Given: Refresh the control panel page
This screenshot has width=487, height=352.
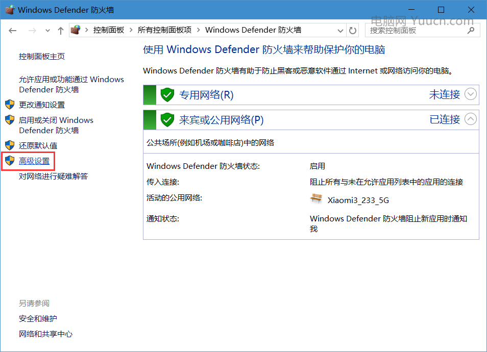Looking at the screenshot, I should pyautogui.click(x=353, y=31).
